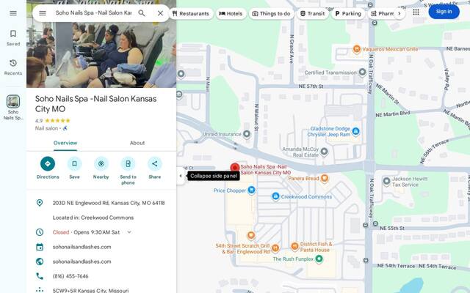Show more category chips arrow
470x293 pixels.
[x=399, y=13]
